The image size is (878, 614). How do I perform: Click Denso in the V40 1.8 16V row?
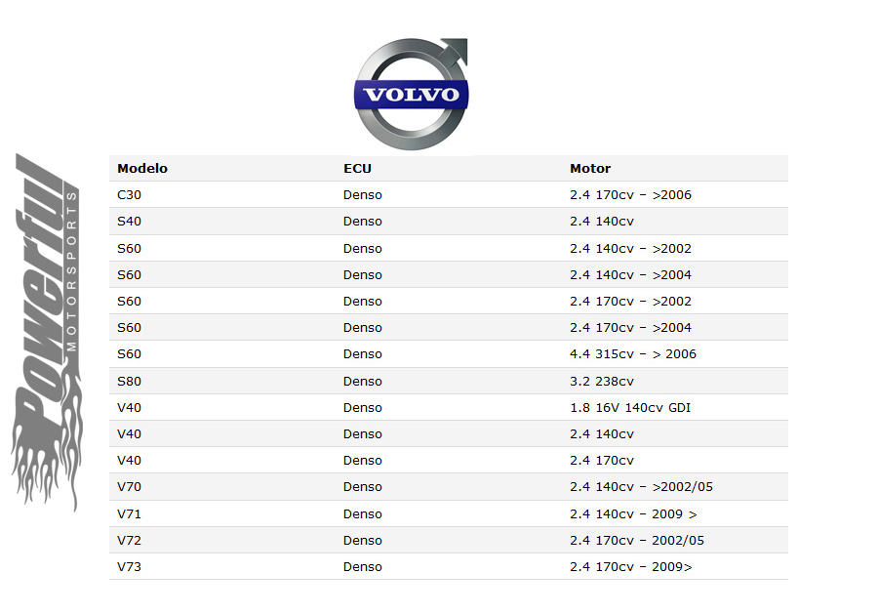[362, 408]
